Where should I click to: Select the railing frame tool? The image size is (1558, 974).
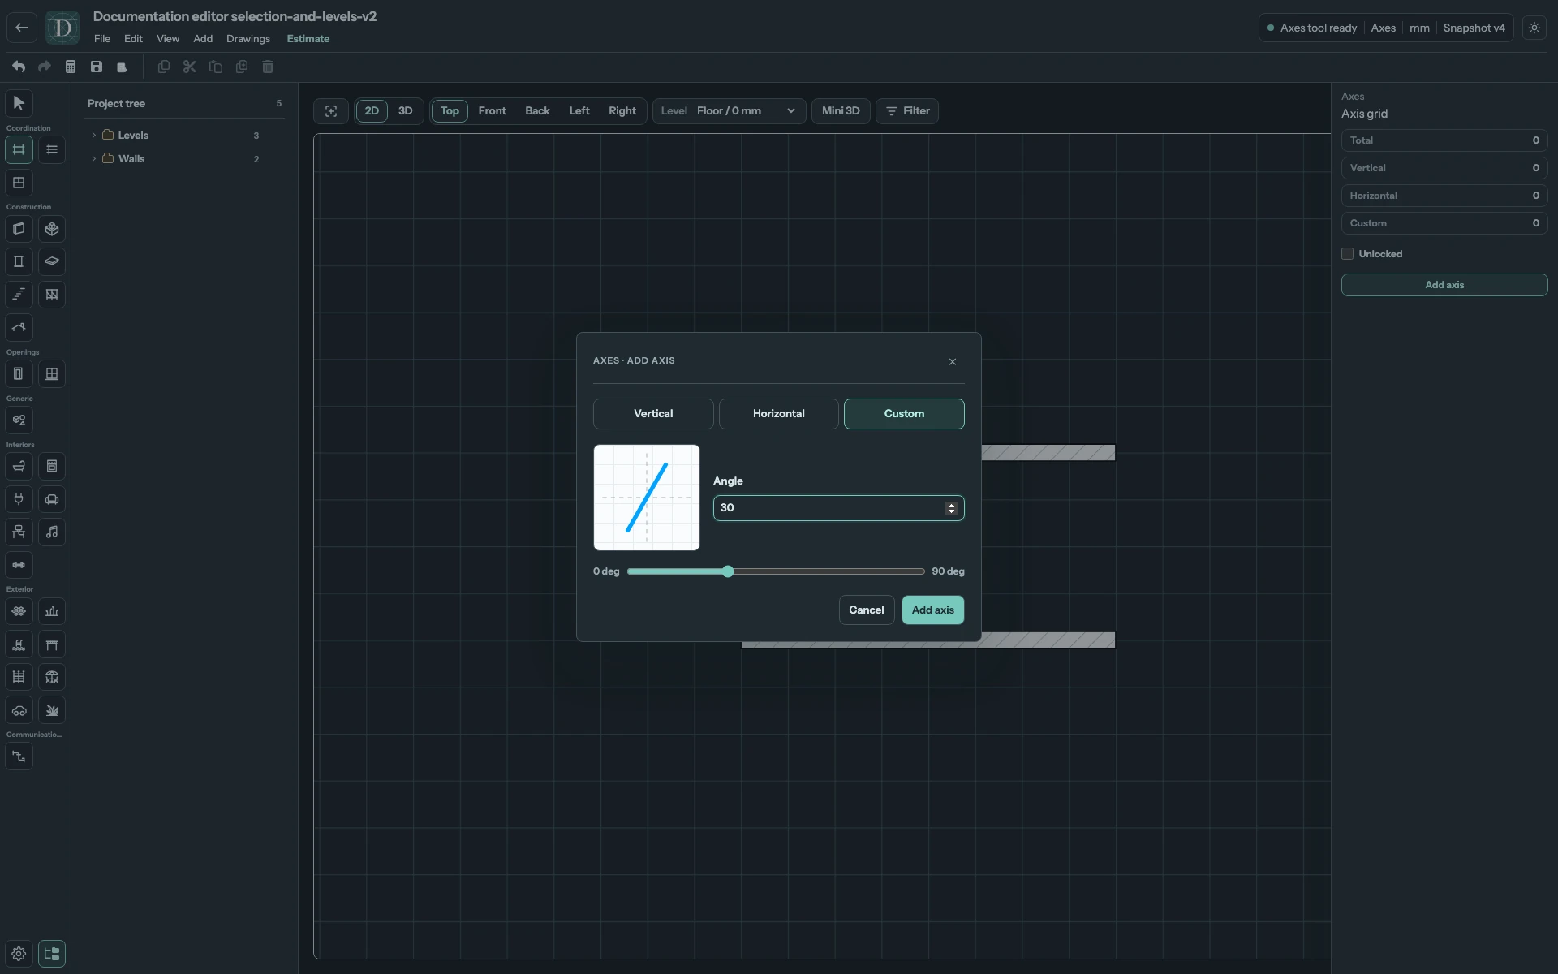pos(52,295)
